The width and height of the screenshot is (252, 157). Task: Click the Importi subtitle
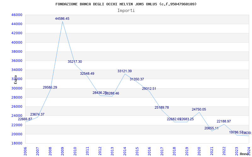click(126, 11)
